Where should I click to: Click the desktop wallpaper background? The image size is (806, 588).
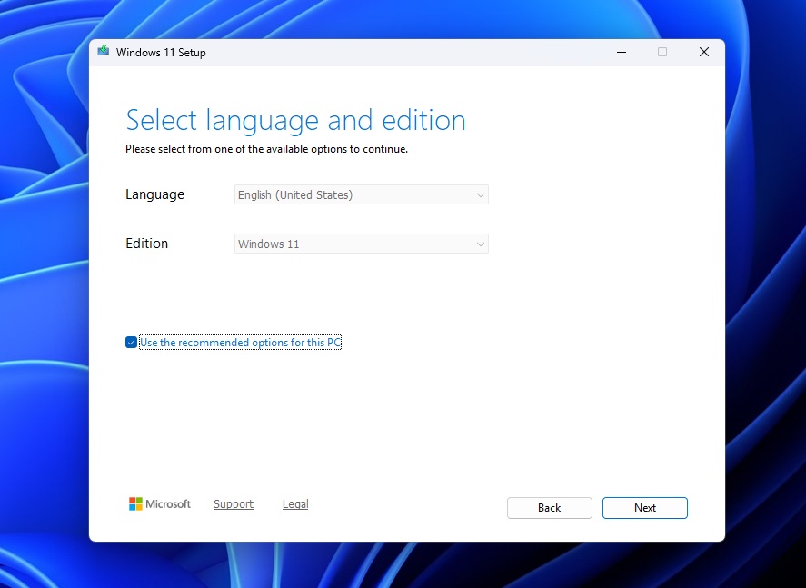coord(41,291)
